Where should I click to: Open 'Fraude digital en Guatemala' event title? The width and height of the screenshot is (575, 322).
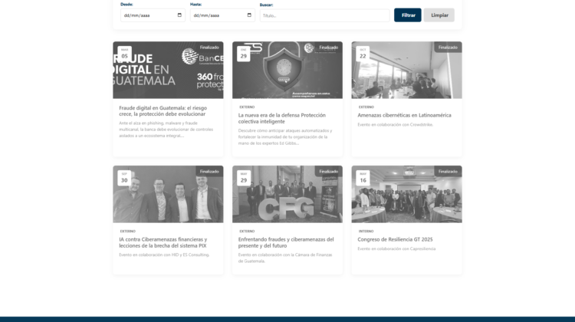[x=163, y=111]
